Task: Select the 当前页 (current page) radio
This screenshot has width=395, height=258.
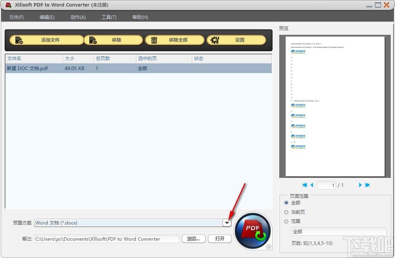Action: tap(286, 212)
